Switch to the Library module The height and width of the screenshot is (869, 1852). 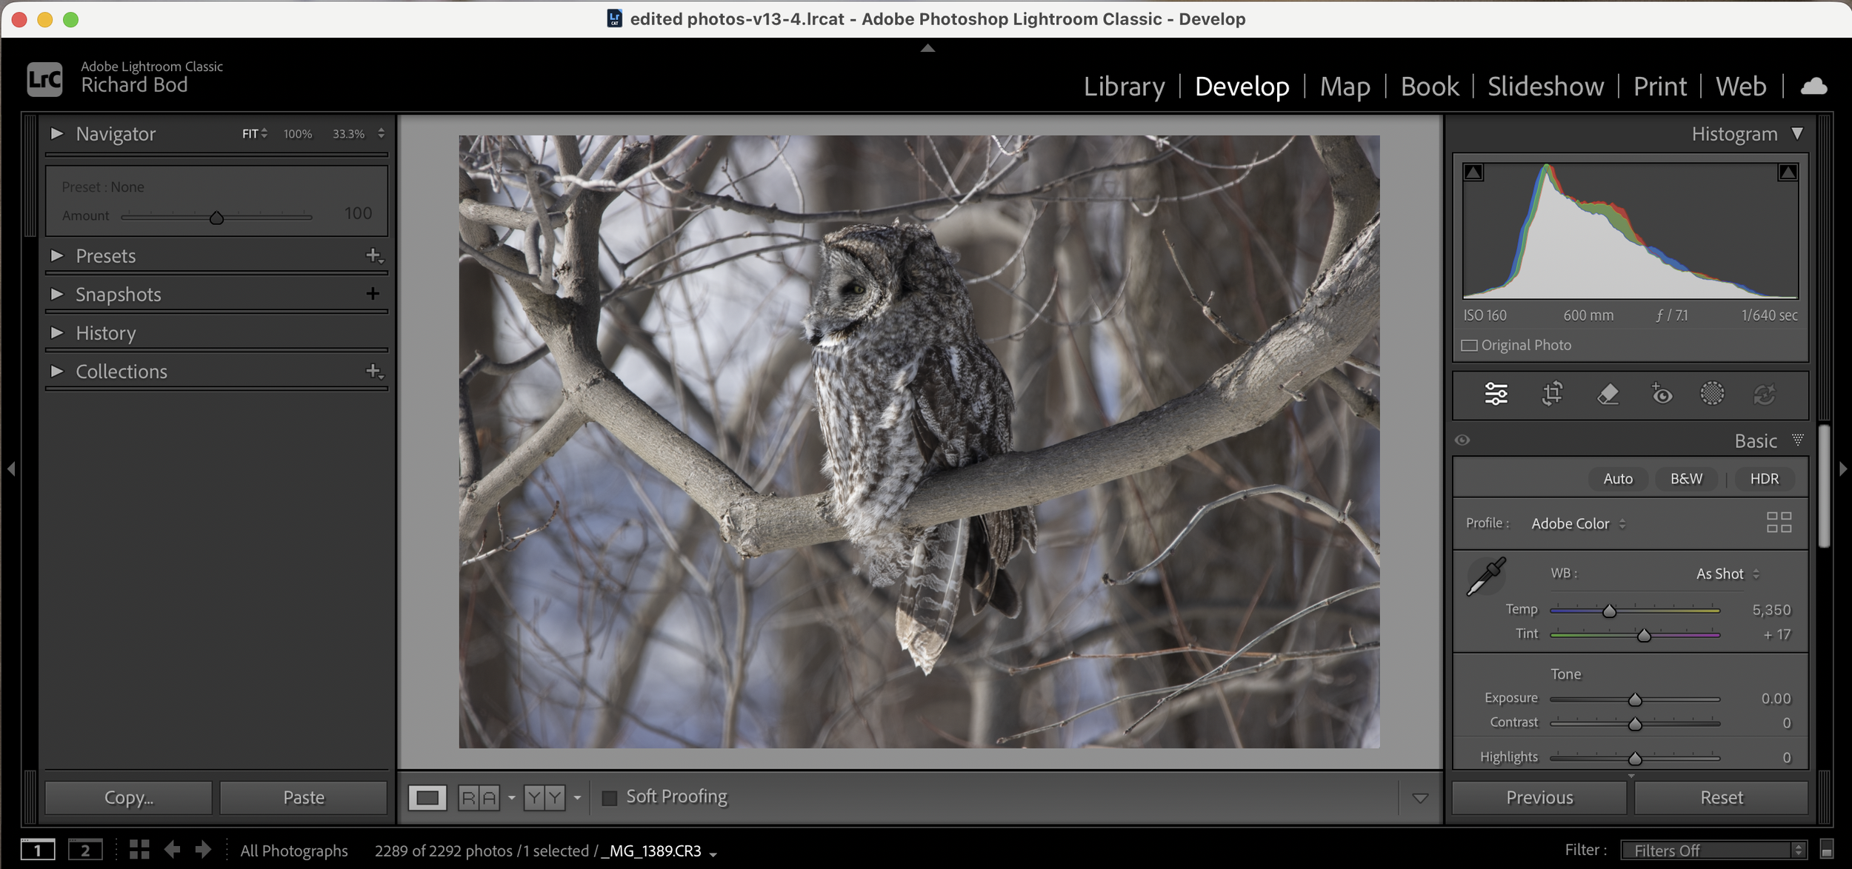pyautogui.click(x=1124, y=87)
